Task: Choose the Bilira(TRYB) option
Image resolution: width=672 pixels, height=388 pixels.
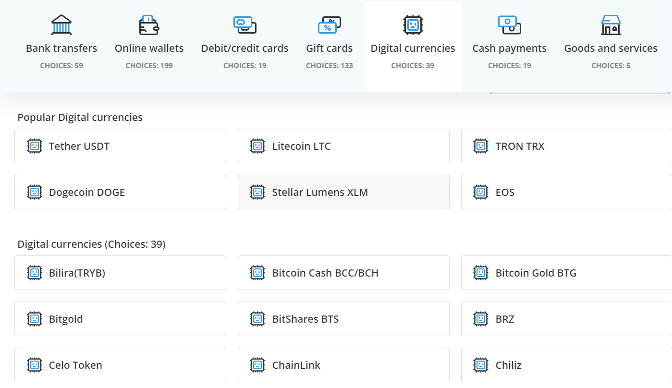Action: coord(120,273)
